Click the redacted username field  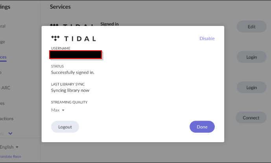(x=76, y=55)
